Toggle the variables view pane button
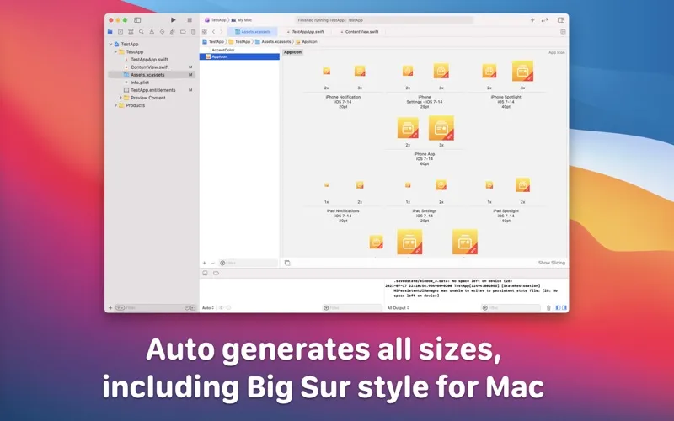The width and height of the screenshot is (674, 421). [558, 308]
